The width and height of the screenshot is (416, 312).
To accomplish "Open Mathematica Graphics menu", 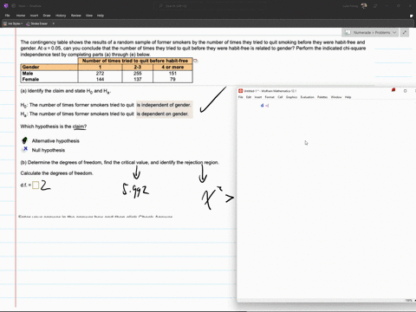I will [291, 97].
